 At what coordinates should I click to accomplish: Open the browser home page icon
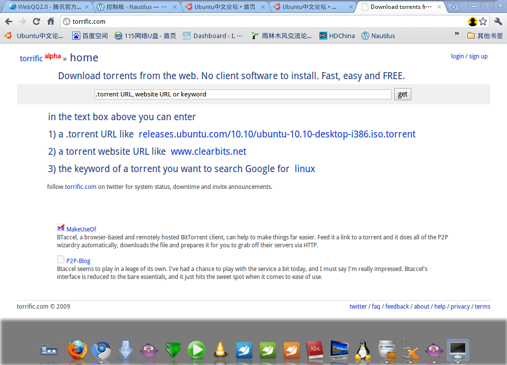coord(51,22)
